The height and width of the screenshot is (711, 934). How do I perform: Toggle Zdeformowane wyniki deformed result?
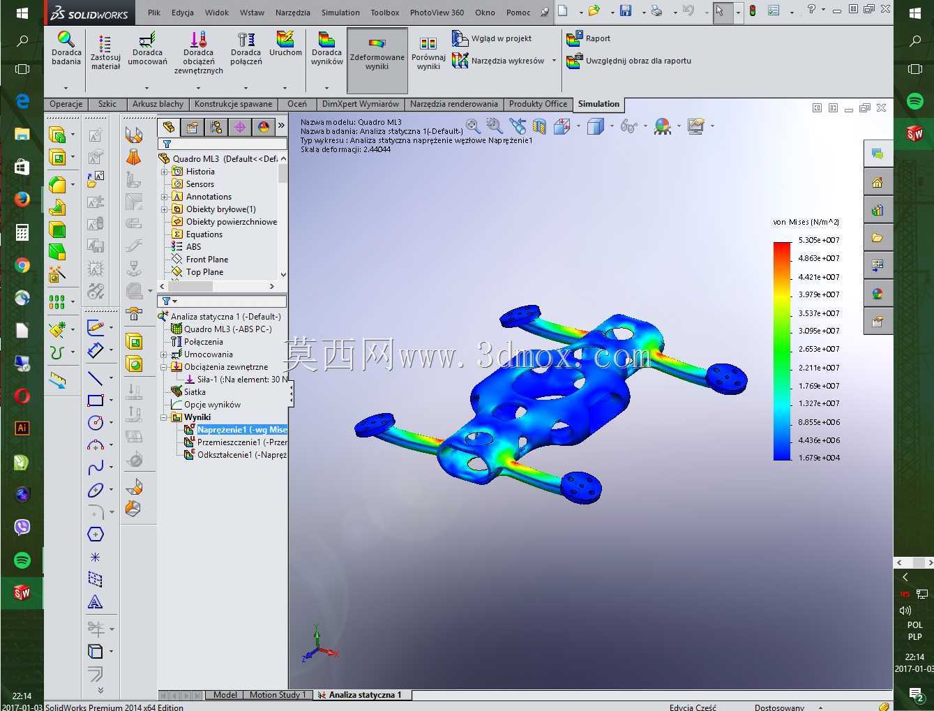point(377,60)
